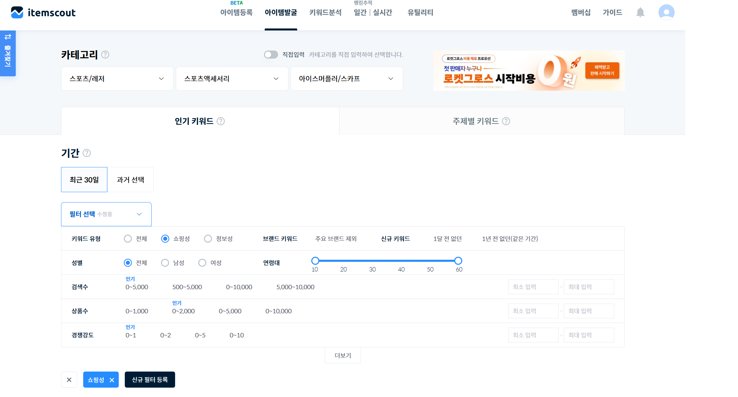Choose 검색수 preset 0~10,000
Viewport: 738px width, 397px height.
point(239,287)
